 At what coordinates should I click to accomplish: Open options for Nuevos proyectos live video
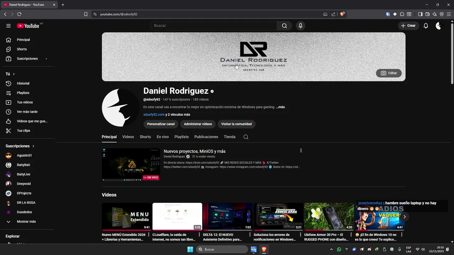(x=301, y=151)
